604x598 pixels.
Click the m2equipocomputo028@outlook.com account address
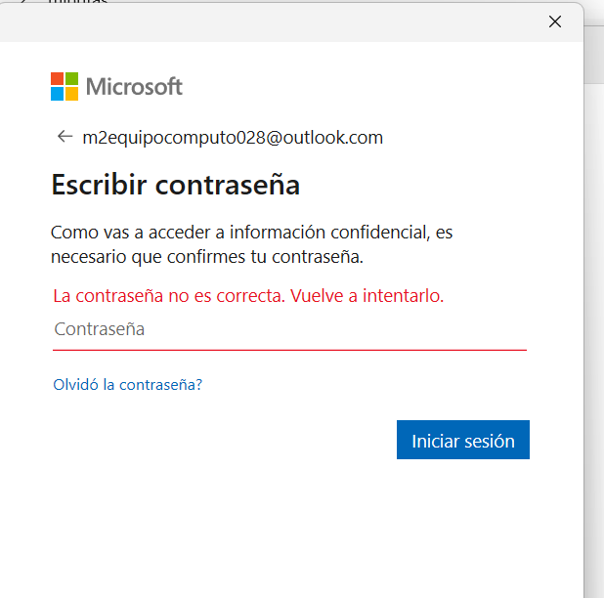click(233, 138)
